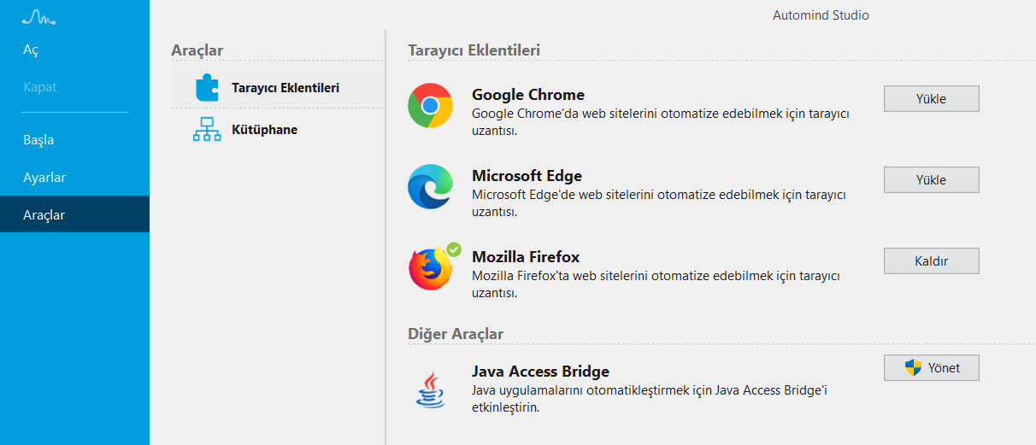Select Başla in the left sidebar
Viewport: 1036px width, 445px height.
[x=38, y=140]
